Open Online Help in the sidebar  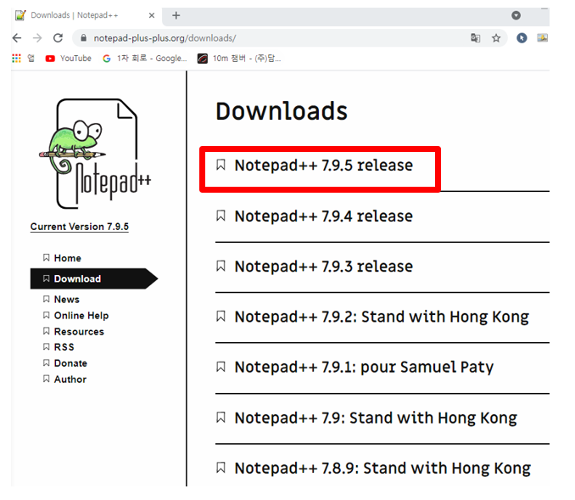[x=81, y=315]
